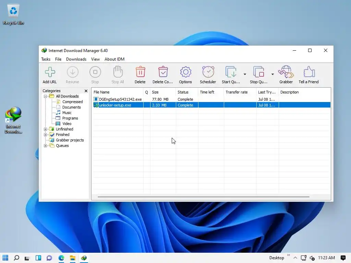Viewport: 351px width, 263px height.
Task: Click the Delete trash icon
Action: [x=140, y=72]
